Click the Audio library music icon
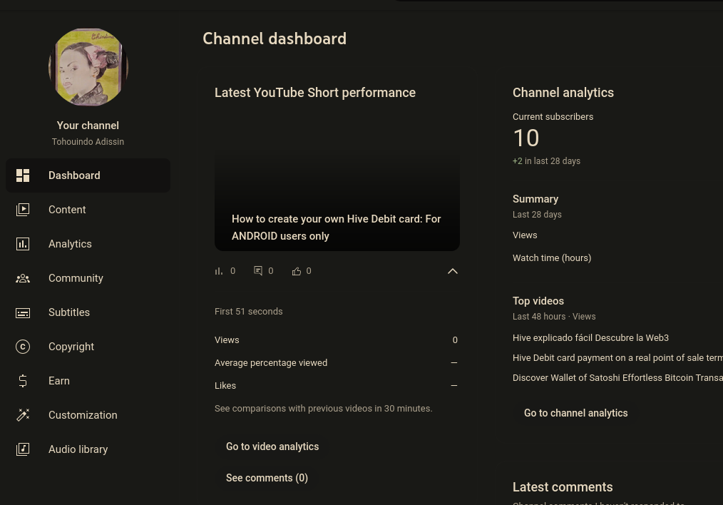This screenshot has height=505, width=723. (x=23, y=449)
